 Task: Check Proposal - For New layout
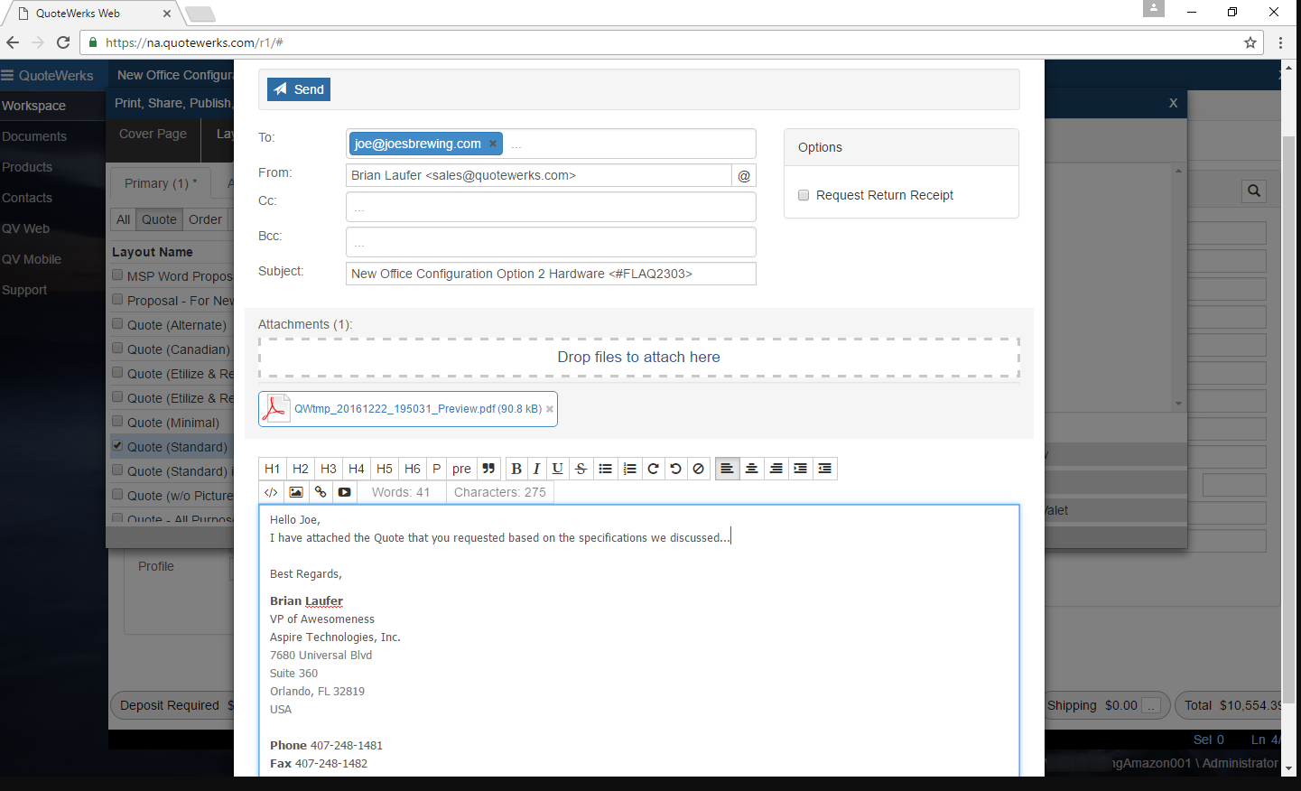click(117, 300)
